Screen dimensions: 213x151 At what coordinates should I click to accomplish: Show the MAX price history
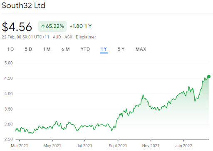[141, 49]
